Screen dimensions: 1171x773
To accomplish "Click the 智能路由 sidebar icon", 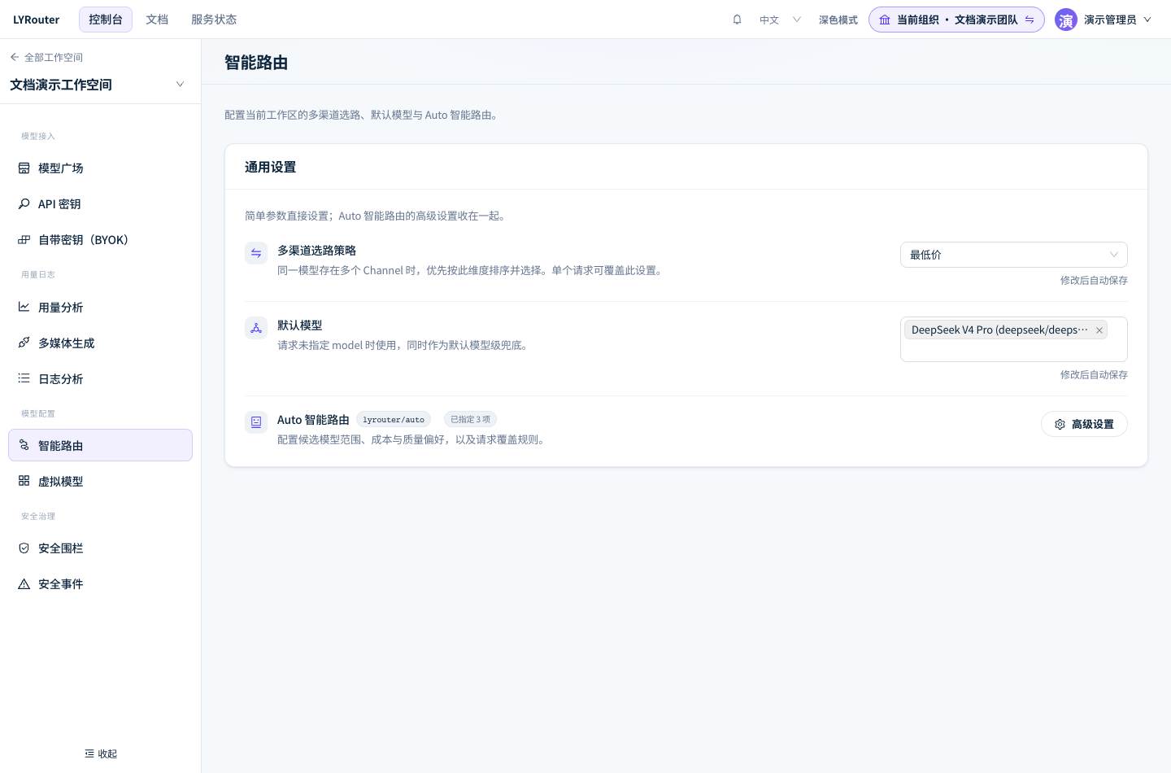I will pos(24,446).
